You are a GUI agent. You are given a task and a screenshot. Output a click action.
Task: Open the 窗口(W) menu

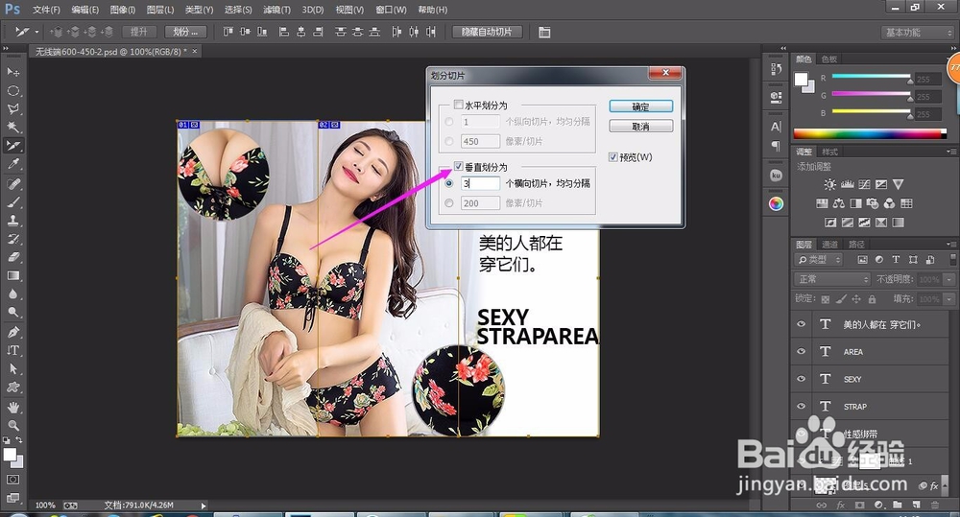391,10
